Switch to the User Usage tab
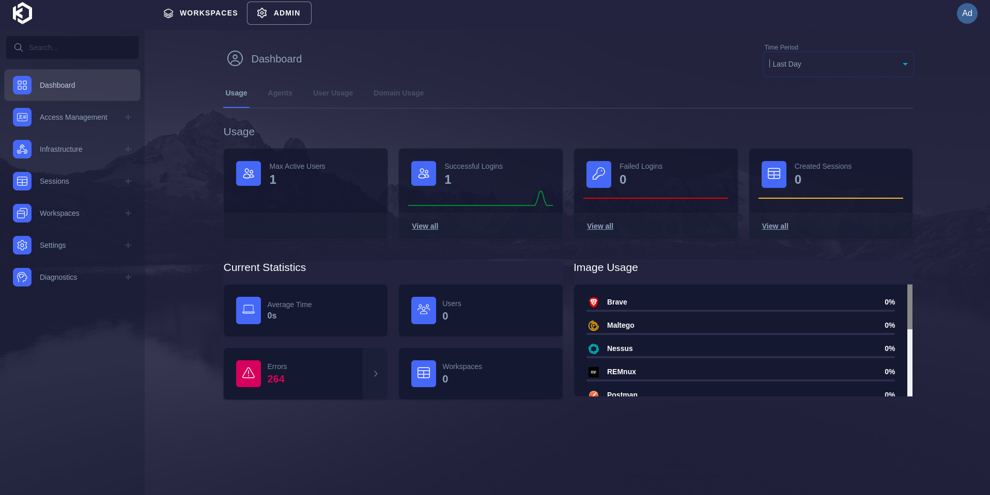Screen dimensions: 990x495 [333, 93]
